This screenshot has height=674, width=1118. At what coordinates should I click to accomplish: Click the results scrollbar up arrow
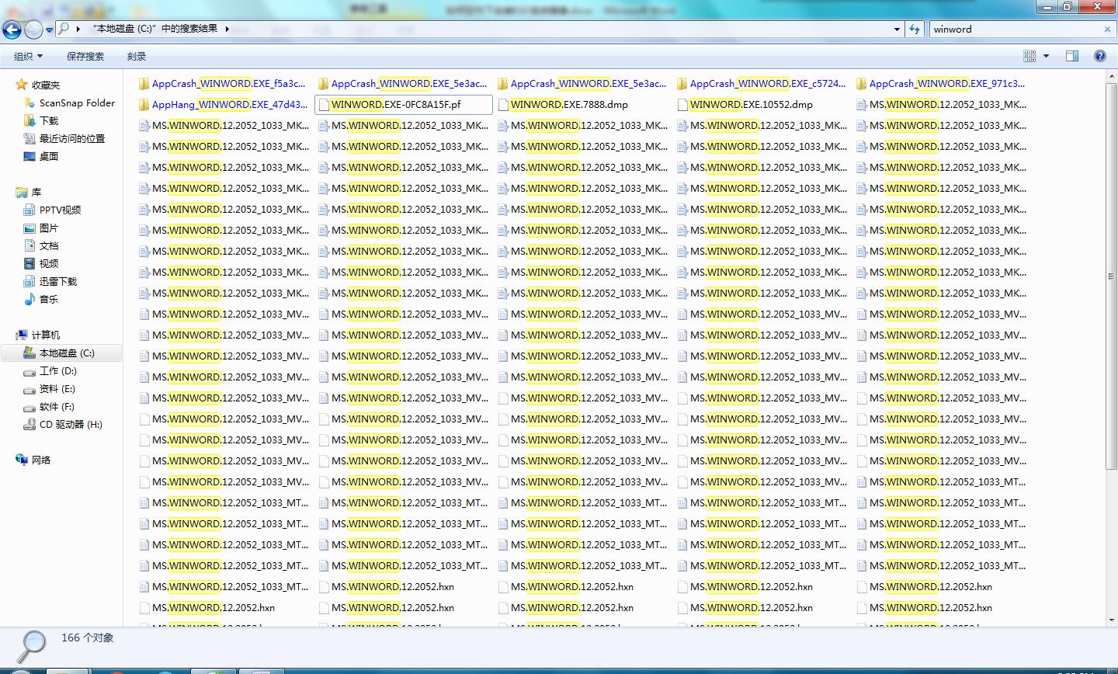[x=1111, y=76]
